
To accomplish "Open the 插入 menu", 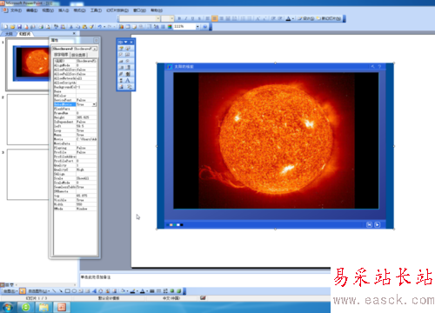I will 64,10.
